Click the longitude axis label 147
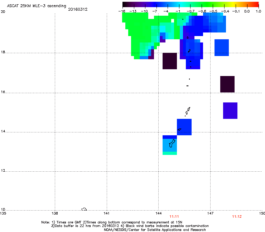This screenshot has width=265, height=232. [x=210, y=213]
